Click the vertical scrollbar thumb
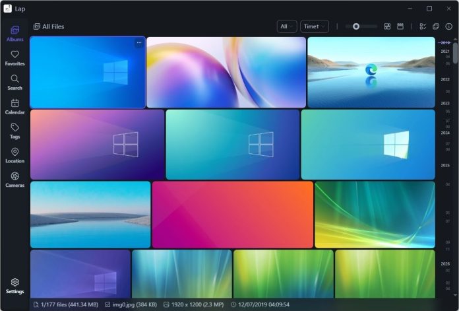The height and width of the screenshot is (311, 459). (455, 53)
